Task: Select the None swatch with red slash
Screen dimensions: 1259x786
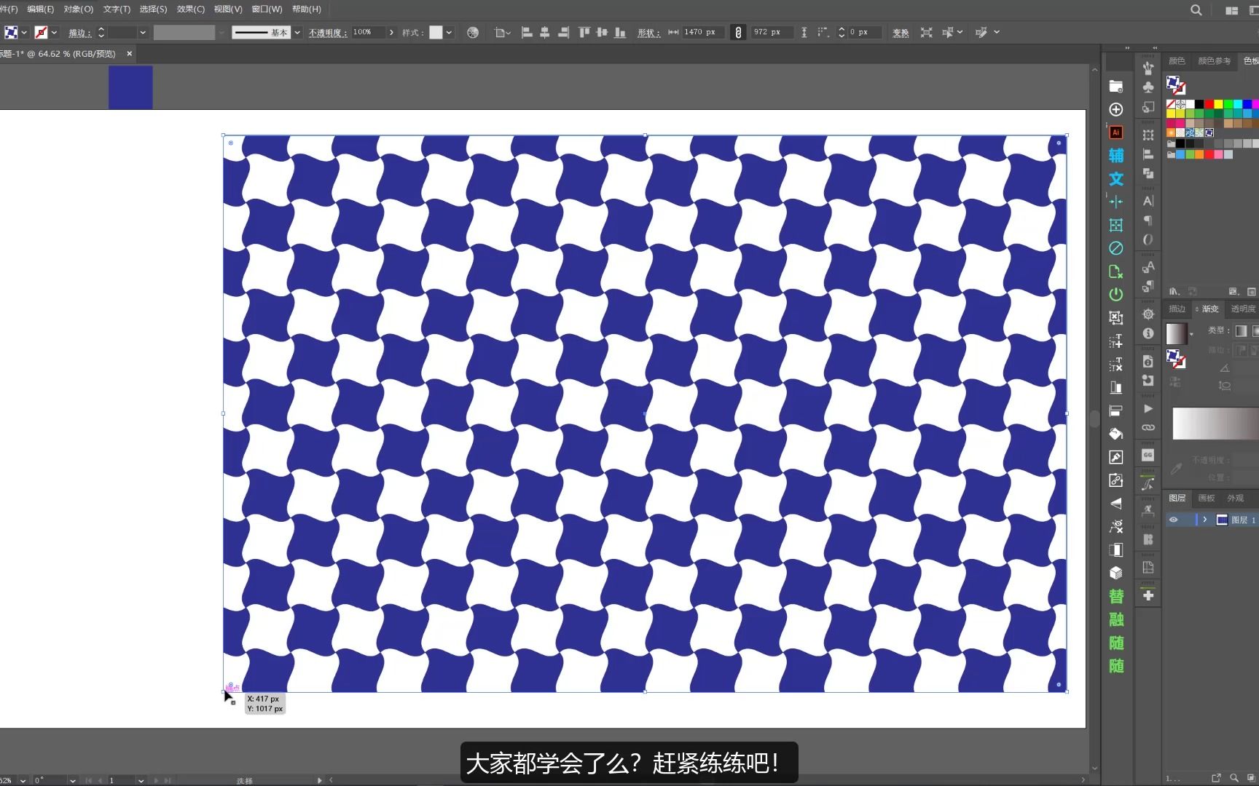Action: (1171, 105)
